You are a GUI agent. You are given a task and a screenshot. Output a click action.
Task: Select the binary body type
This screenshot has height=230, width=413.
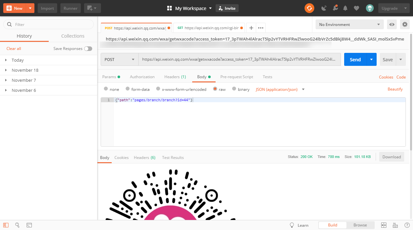234,89
